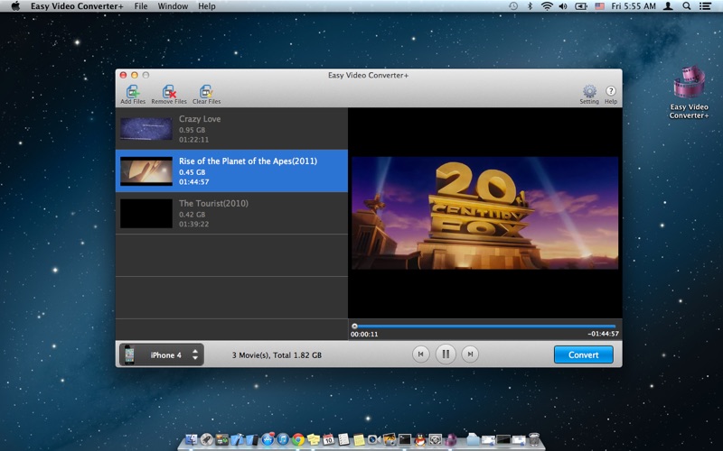Open QQ penguin app from the dock
Screen dimensions: 723x451
(420, 439)
